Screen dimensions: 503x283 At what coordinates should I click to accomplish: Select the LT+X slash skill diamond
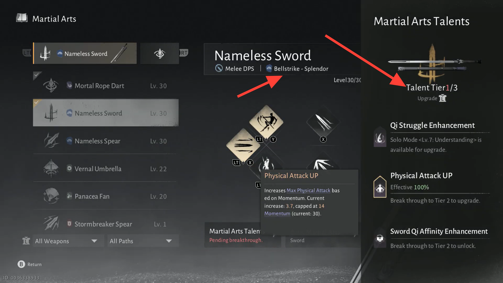(243, 145)
